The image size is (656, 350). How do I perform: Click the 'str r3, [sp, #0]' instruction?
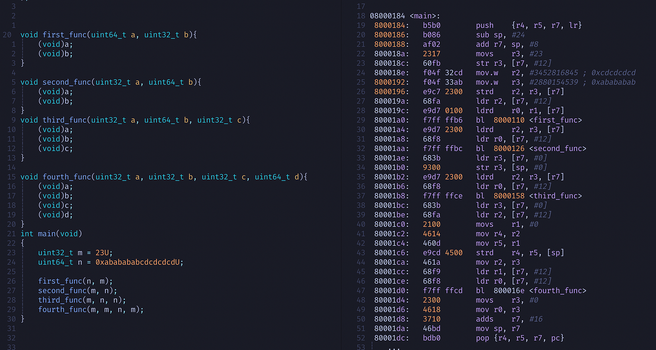(512, 167)
